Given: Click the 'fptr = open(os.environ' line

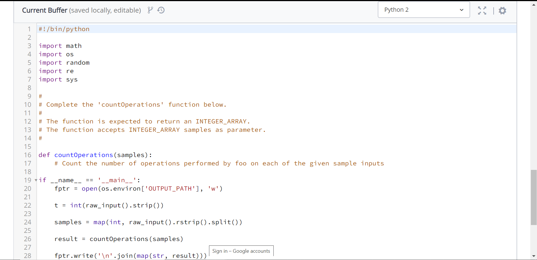Looking at the screenshot, I should click(139, 189).
